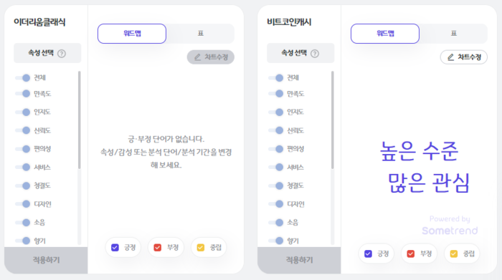Open the 속성 선택 help icon in 비트코인캐시 panel
This screenshot has width=502, height=280.
(315, 54)
